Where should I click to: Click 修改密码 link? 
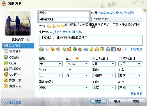127,13
